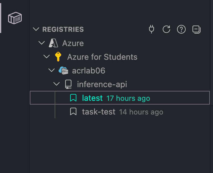Click the inference-api repository icon

point(68,84)
